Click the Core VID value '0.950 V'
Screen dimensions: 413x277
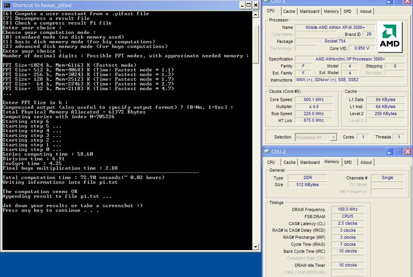pyautogui.click(x=362, y=48)
